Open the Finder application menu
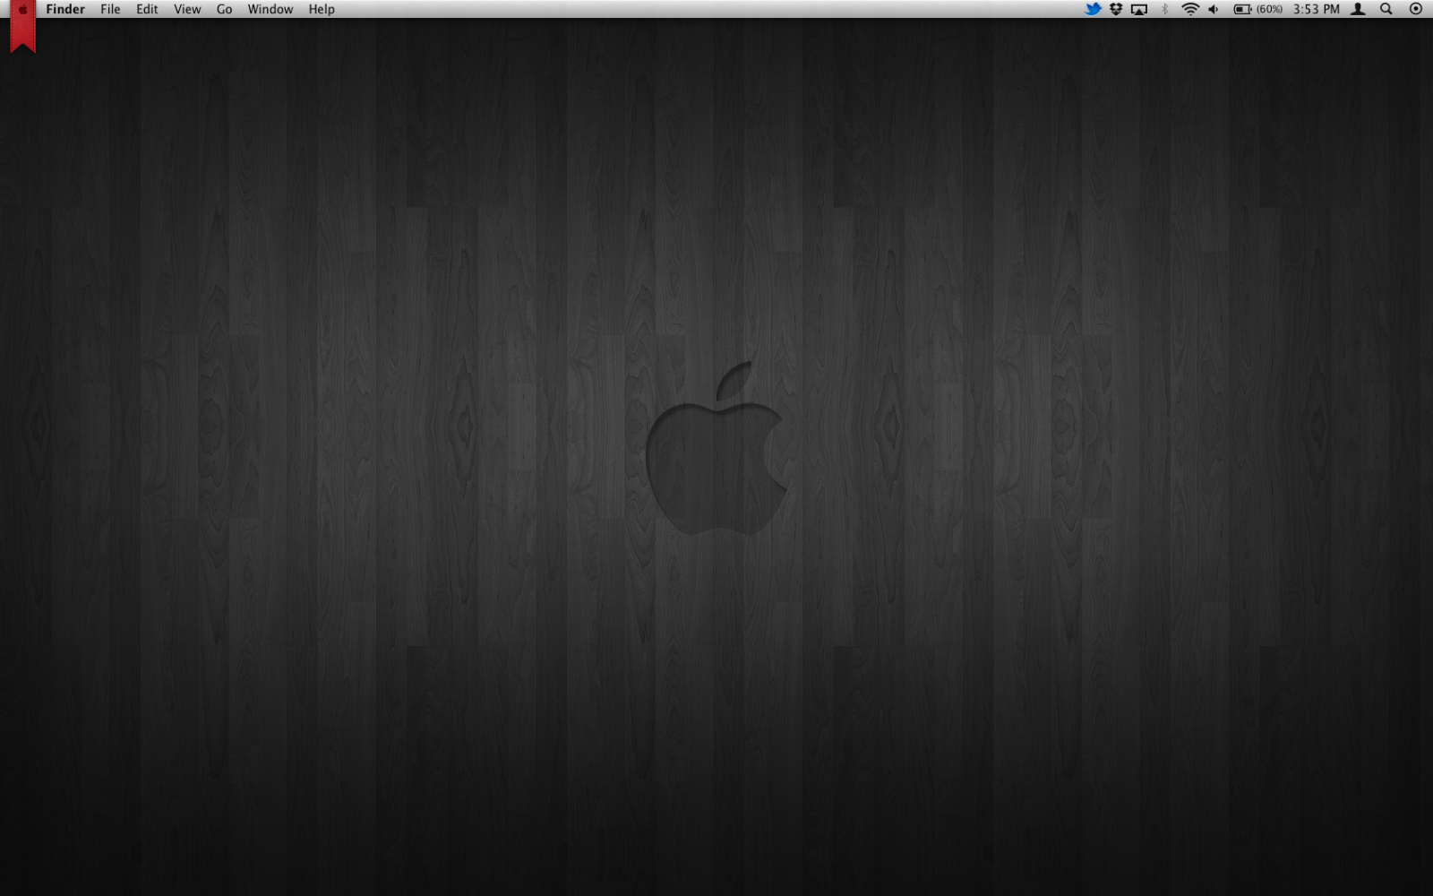The height and width of the screenshot is (896, 1433). click(65, 9)
